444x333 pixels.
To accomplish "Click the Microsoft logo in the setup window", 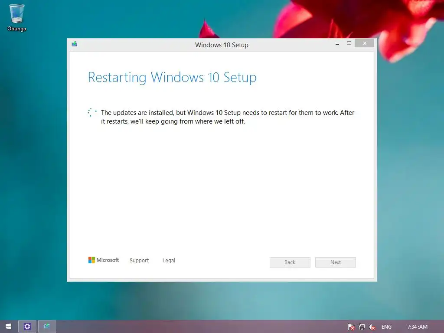I will (x=103, y=260).
